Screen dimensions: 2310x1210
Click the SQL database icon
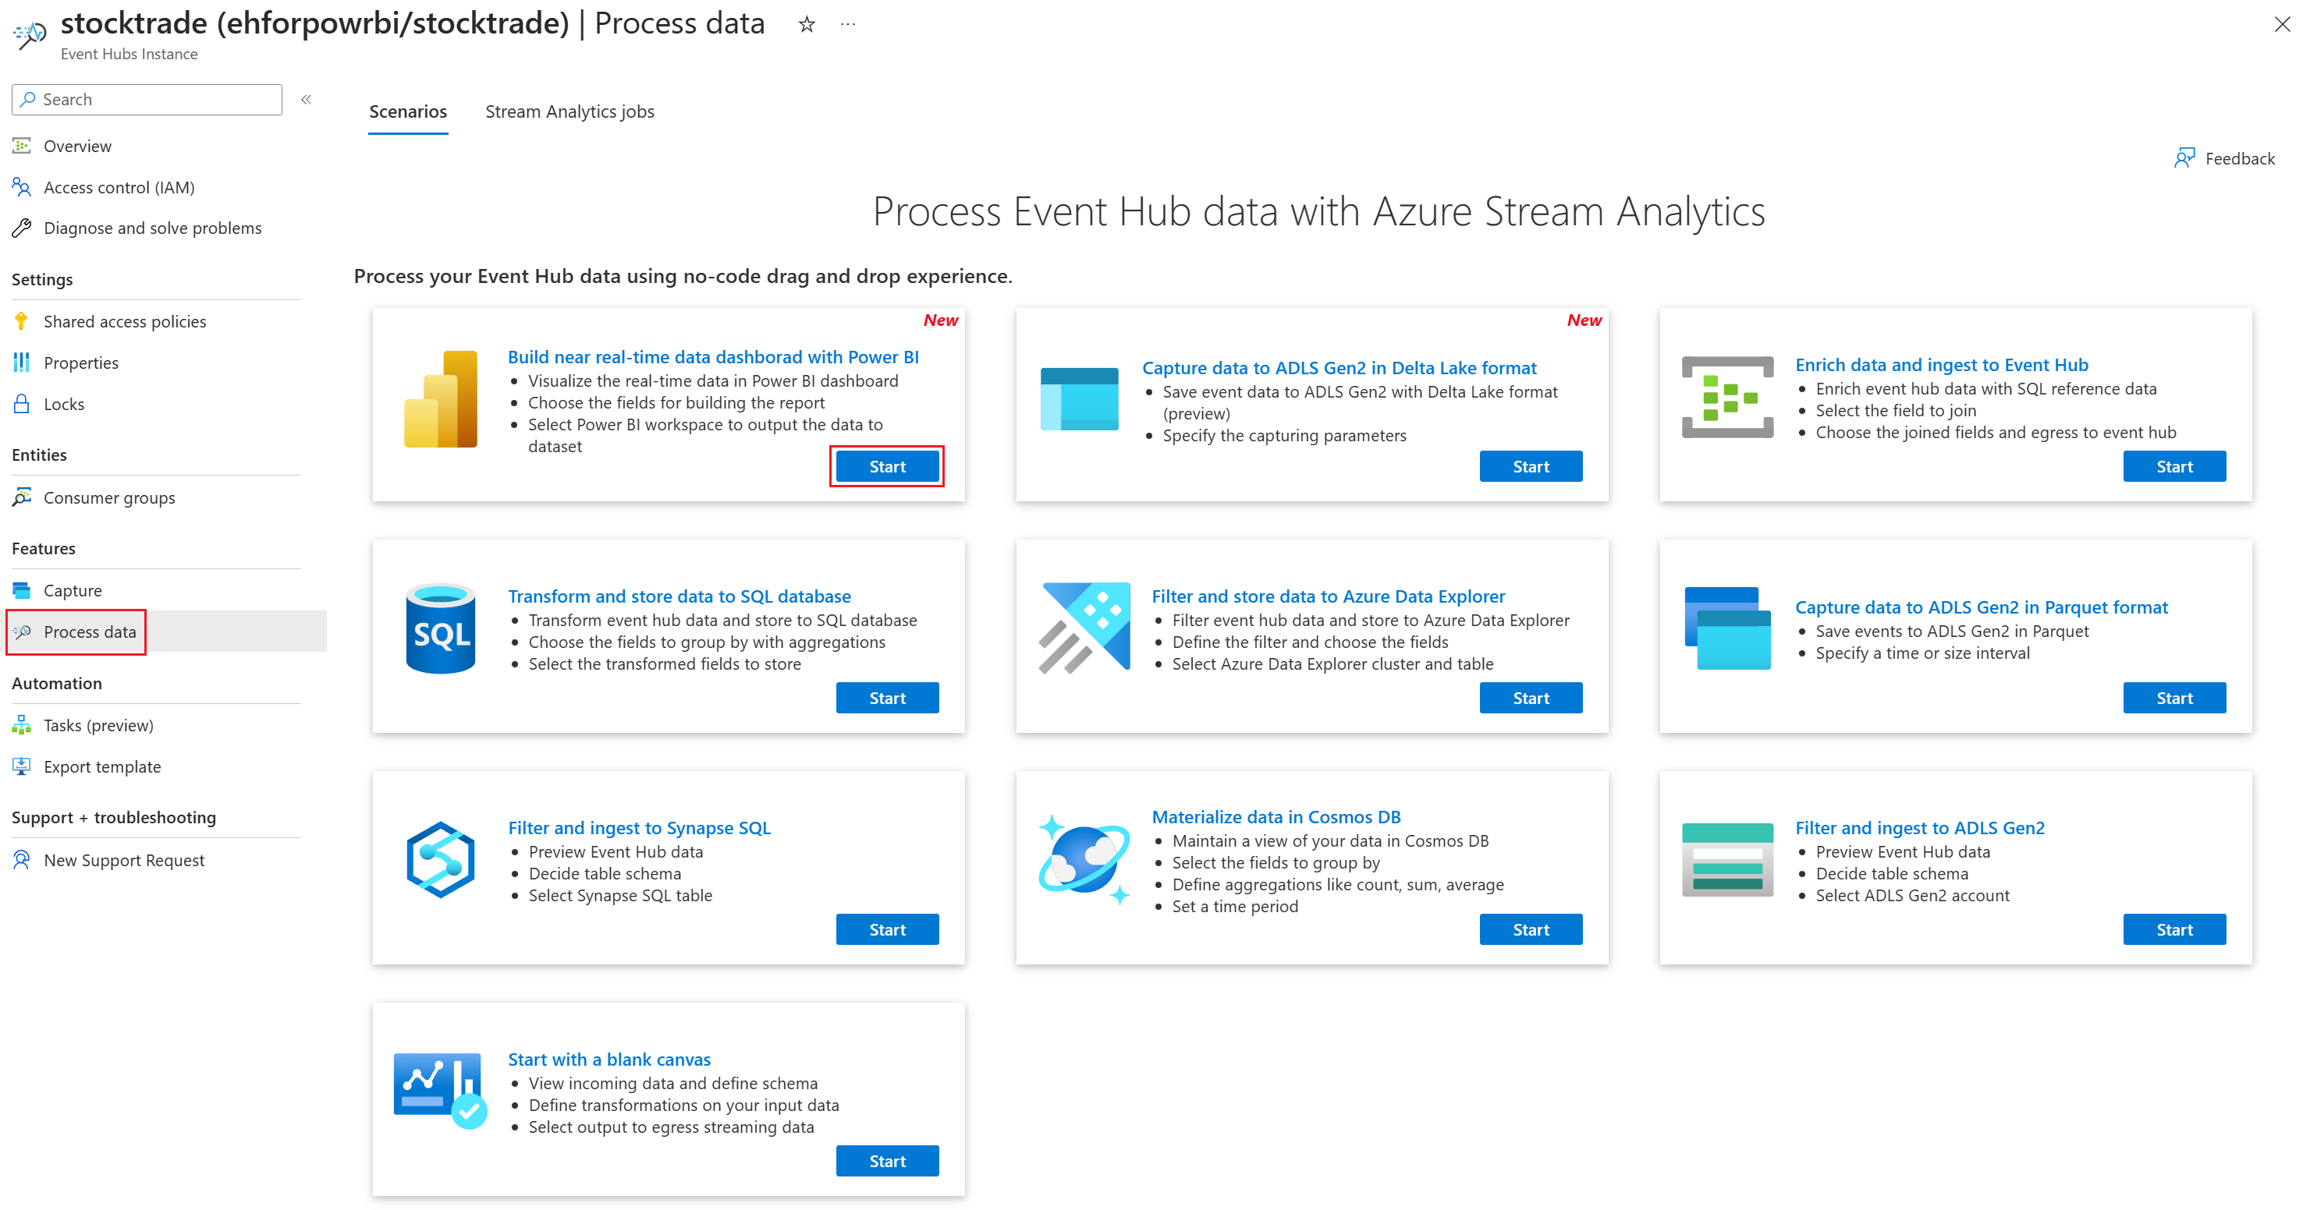440,628
